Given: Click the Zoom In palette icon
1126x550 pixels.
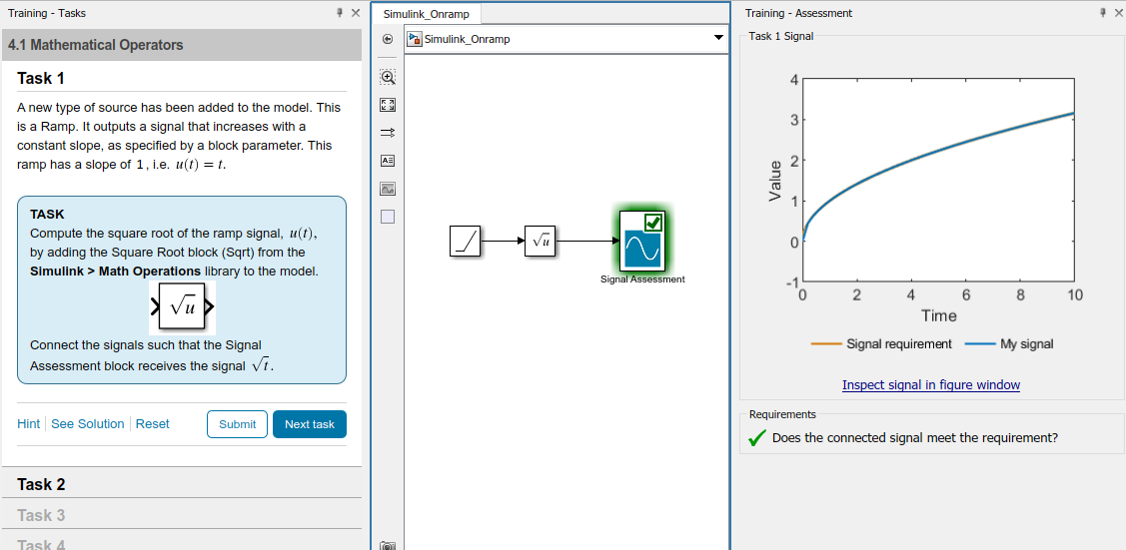Looking at the screenshot, I should click(x=388, y=77).
